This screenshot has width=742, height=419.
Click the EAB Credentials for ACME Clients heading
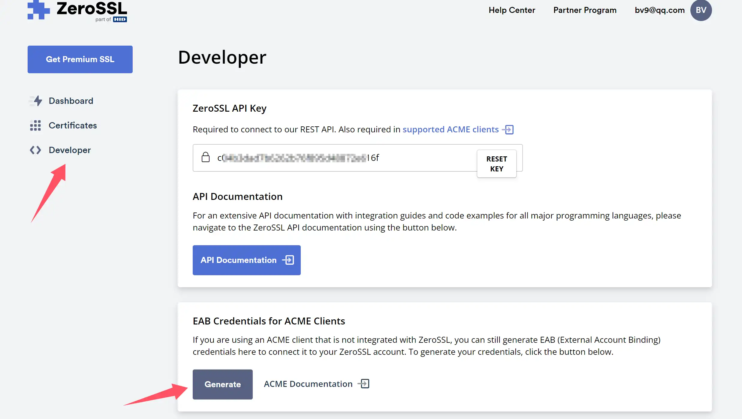[x=269, y=321]
